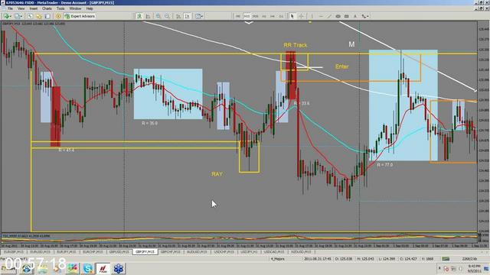Open the Templates dropdown icon
The height and width of the screenshot is (275, 490).
pos(199,16)
